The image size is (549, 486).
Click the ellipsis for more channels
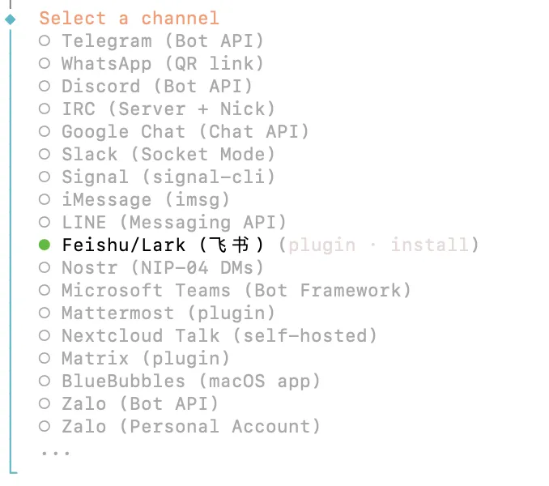(x=55, y=451)
